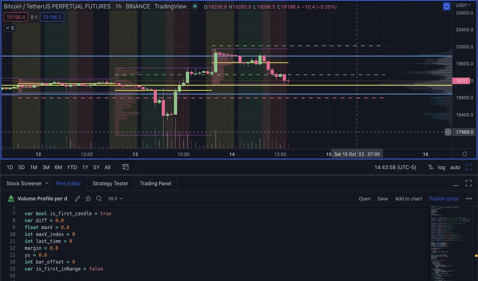Open the go to date calendar icon
Screen dimensions: 478x281
(125, 167)
